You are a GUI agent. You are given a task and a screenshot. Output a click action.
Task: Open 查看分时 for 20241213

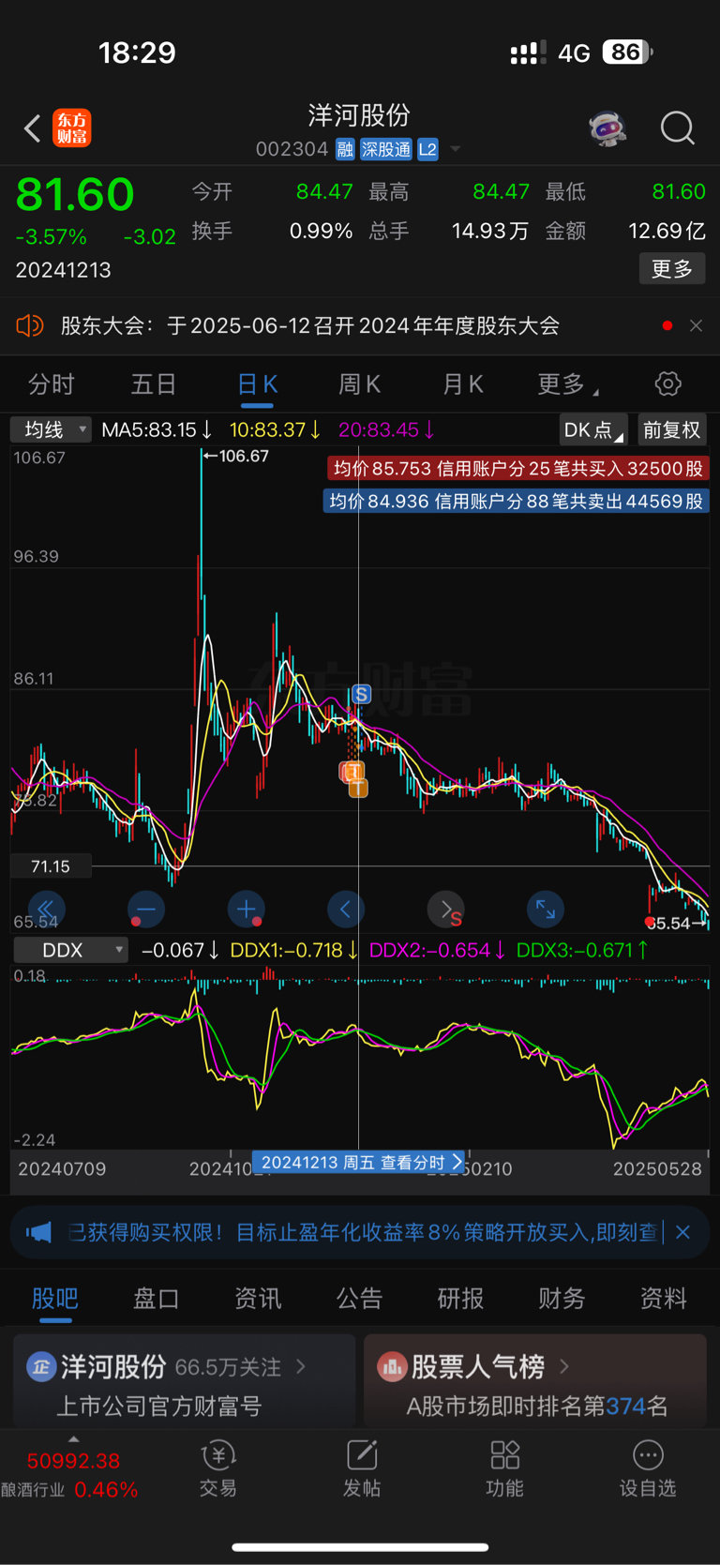[359, 1162]
